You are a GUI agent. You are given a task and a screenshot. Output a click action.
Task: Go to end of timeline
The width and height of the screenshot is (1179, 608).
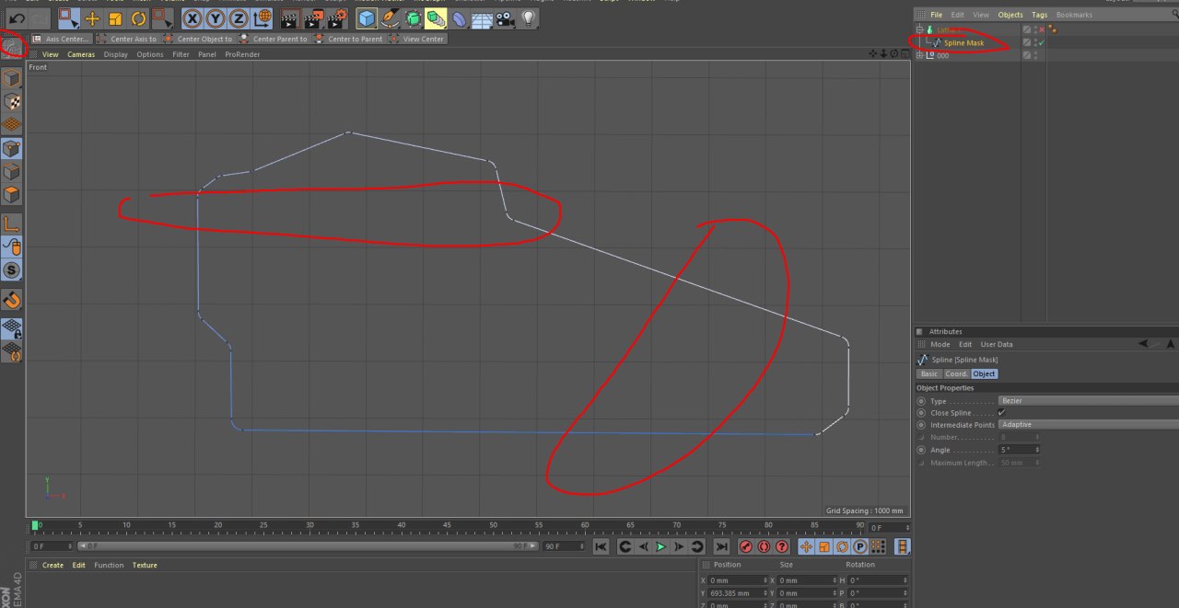click(x=721, y=546)
